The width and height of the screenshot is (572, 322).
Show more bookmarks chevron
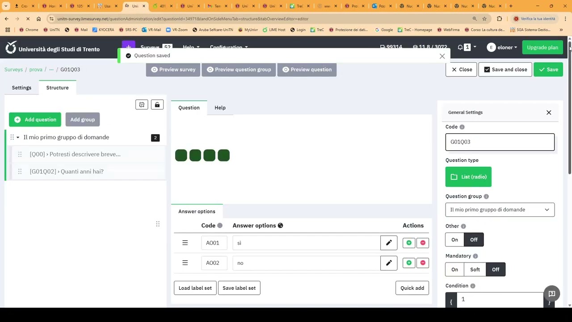pyautogui.click(x=561, y=30)
